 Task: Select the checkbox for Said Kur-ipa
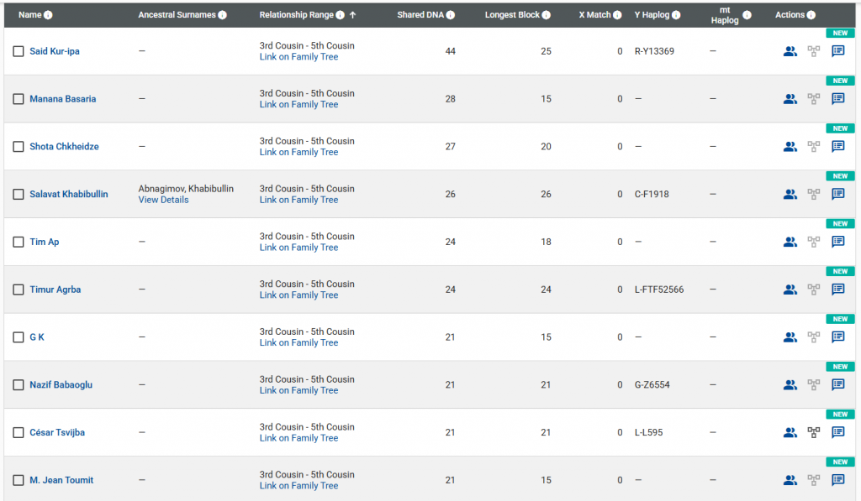(x=18, y=52)
